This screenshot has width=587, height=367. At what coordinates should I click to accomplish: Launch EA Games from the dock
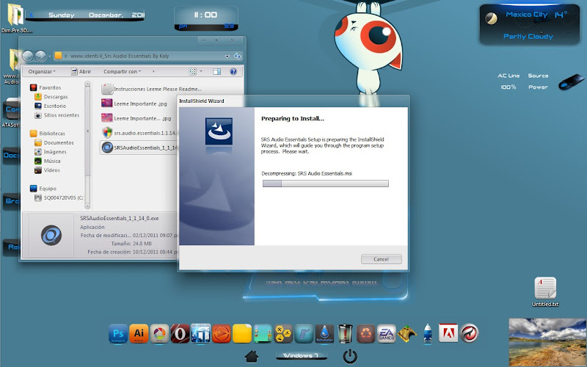click(387, 333)
